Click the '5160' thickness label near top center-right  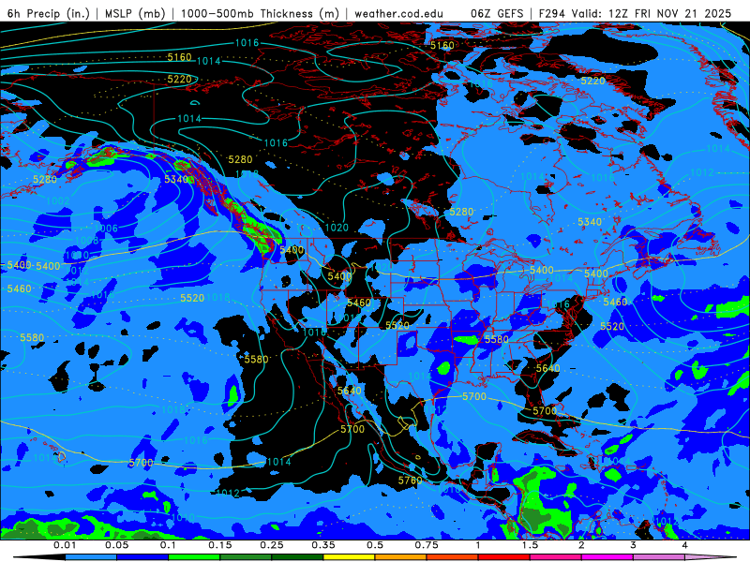[x=442, y=45]
